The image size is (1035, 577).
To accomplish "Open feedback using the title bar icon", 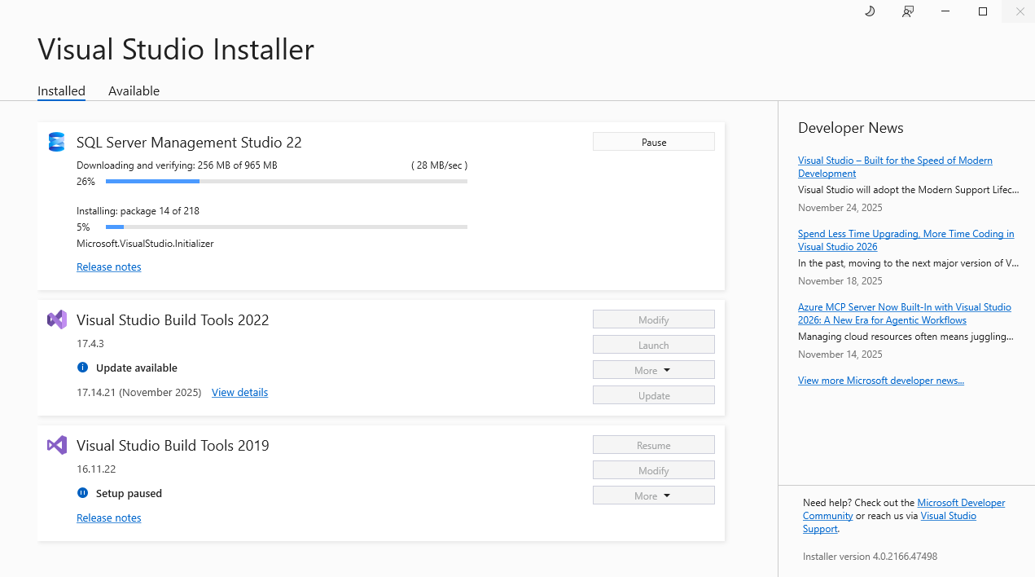I will (907, 11).
